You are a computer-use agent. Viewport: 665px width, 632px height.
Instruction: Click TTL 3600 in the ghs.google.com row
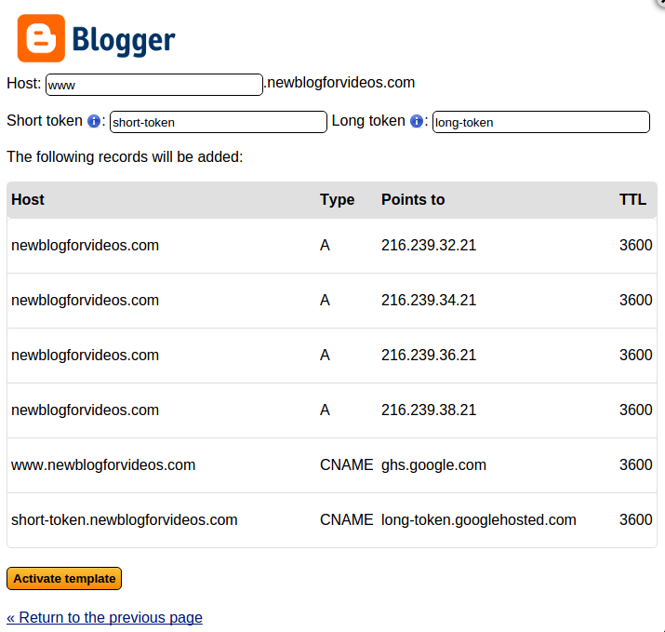pos(636,464)
